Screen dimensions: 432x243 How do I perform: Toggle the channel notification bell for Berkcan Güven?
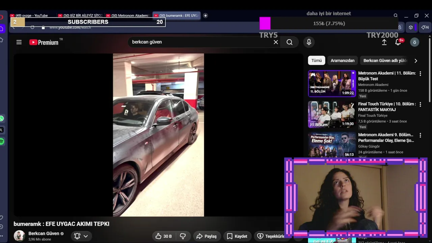[x=77, y=236]
